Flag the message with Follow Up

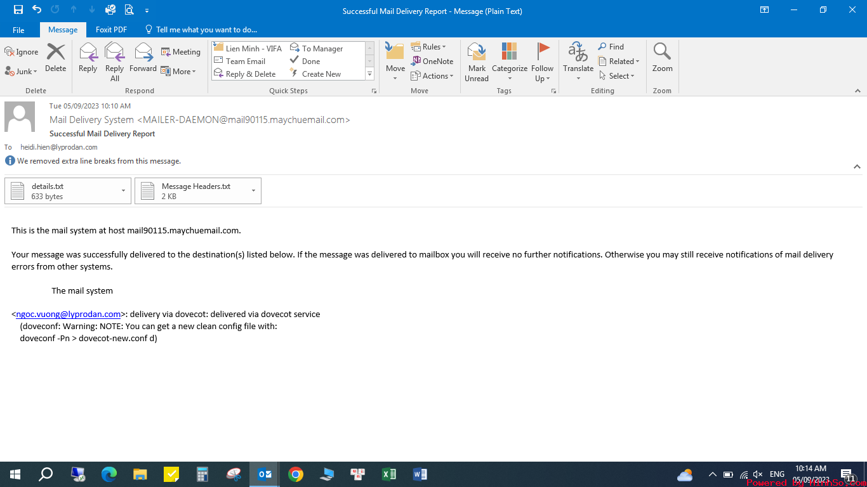543,62
